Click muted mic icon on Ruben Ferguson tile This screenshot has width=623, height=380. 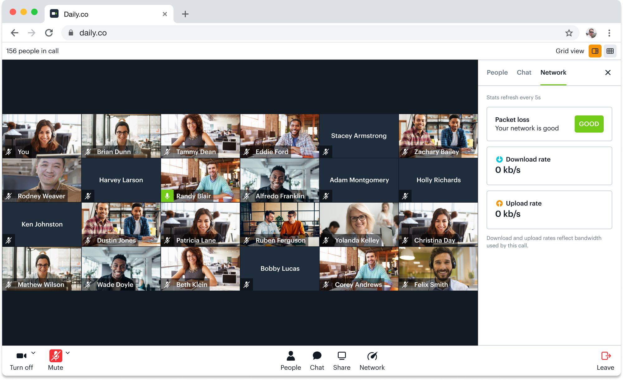247,240
